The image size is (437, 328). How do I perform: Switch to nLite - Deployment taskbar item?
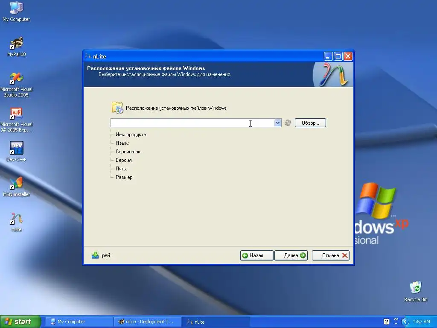coord(147,322)
